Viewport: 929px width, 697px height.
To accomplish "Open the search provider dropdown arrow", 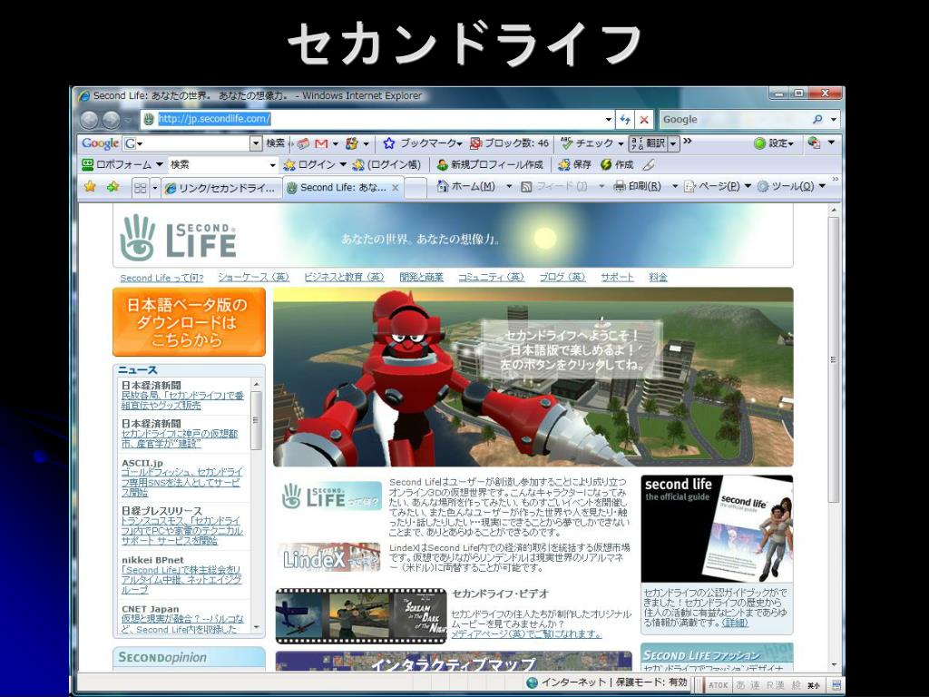I will [x=834, y=119].
